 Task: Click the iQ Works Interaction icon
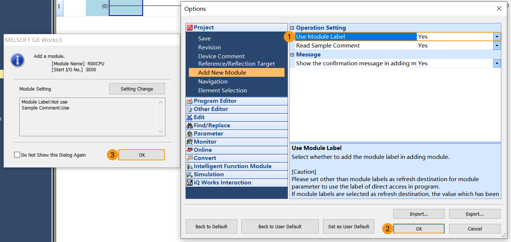[190, 183]
